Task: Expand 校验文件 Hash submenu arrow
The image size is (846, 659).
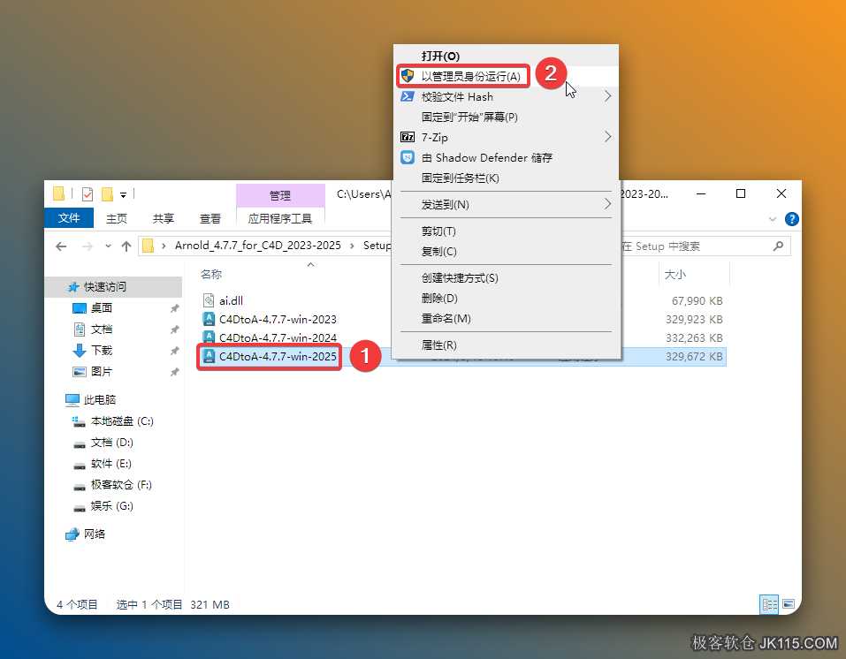Action: coord(607,96)
